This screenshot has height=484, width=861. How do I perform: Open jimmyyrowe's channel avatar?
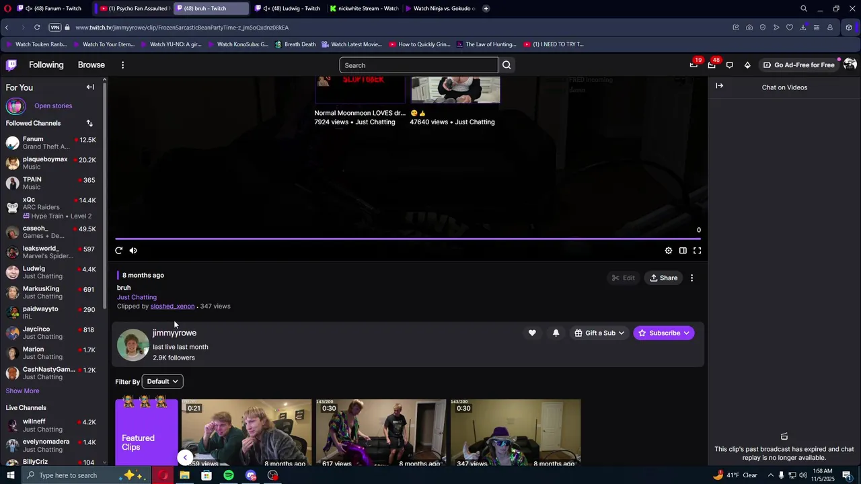coord(133,345)
